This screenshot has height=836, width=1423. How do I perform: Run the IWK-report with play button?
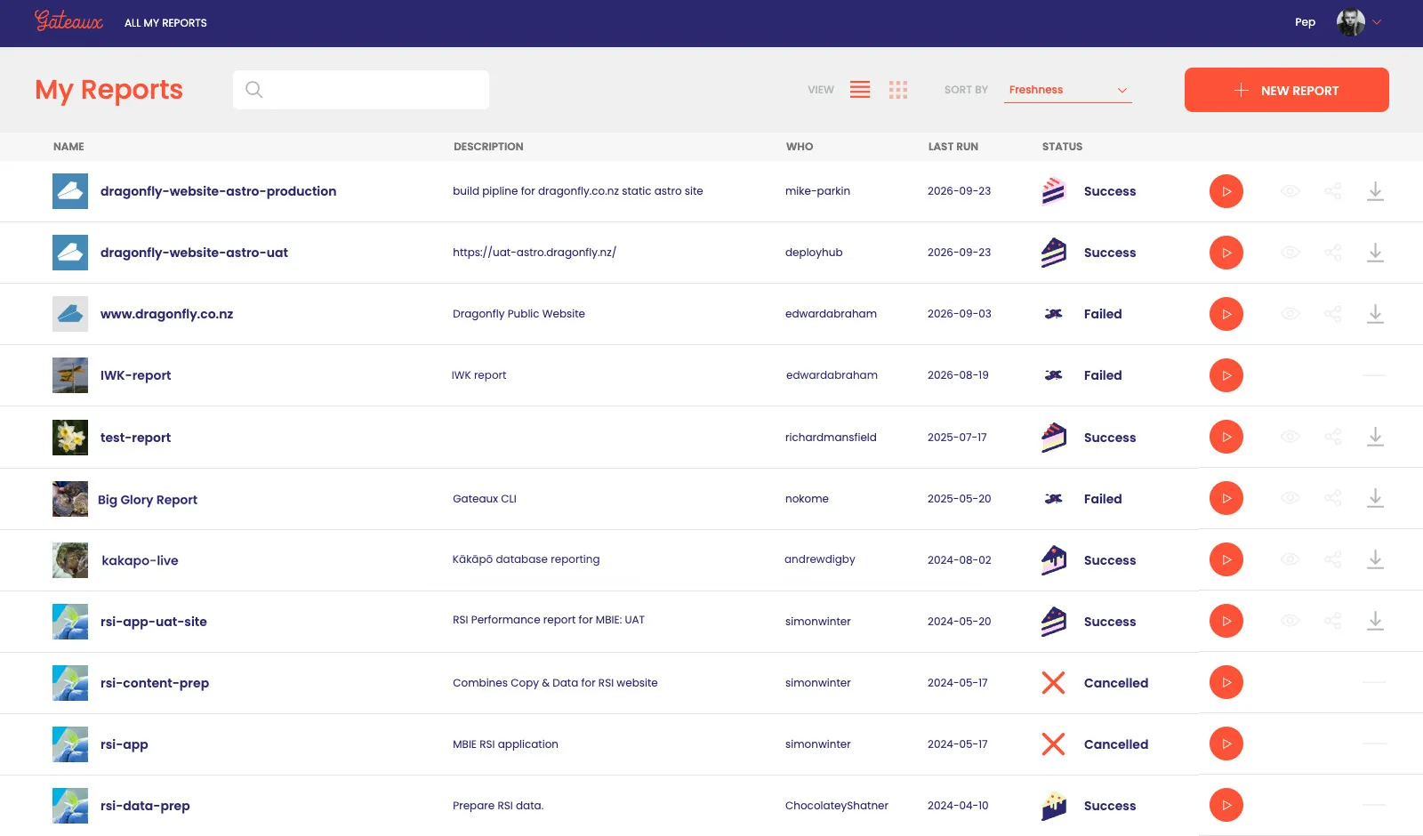(x=1226, y=375)
